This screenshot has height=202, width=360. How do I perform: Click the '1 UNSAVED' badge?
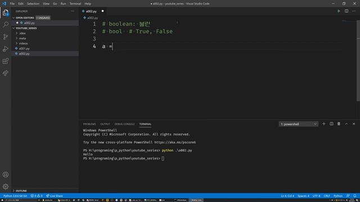(x=43, y=17)
